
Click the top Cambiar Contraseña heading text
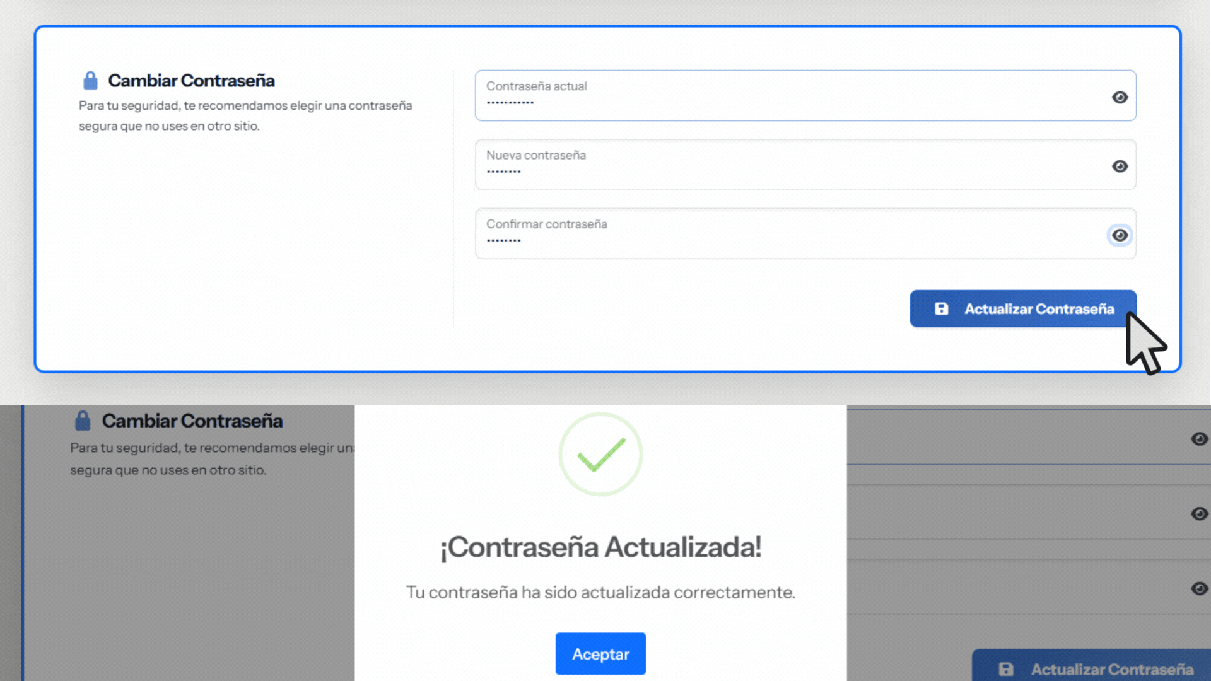pos(191,81)
